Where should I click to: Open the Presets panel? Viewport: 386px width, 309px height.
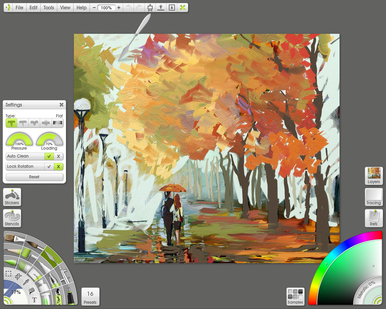[90, 297]
